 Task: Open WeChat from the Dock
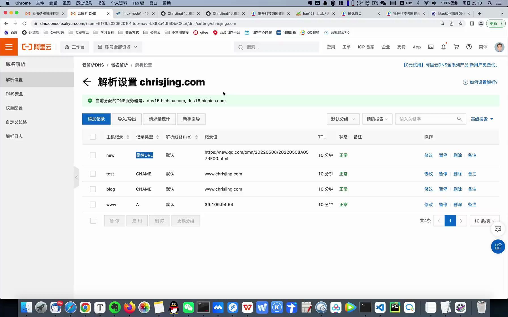[189, 307]
